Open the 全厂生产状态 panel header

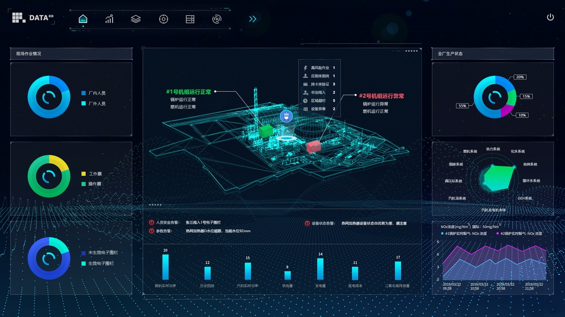(x=492, y=53)
